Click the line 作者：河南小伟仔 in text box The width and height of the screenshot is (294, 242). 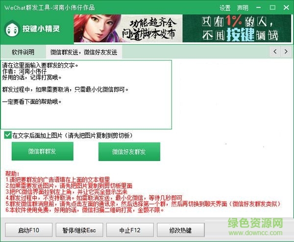(24, 71)
